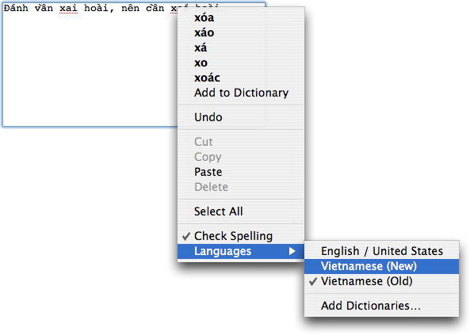This screenshot has width=470, height=335.
Task: Pick the "xá" spelling suggestion
Action: [x=241, y=48]
